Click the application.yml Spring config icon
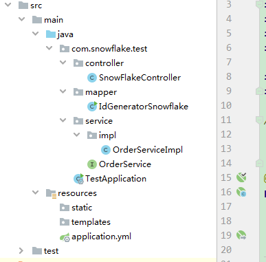The height and width of the screenshot is (262, 266). click(x=65, y=237)
